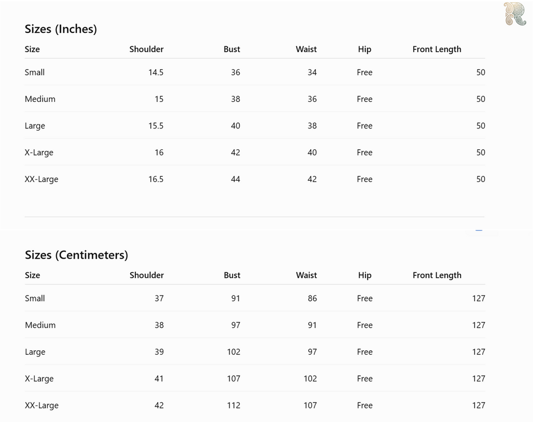Select the Medium row label in the inches table
533x422 pixels.
[40, 99]
